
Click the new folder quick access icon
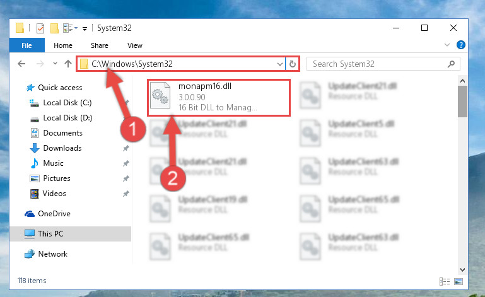54,28
